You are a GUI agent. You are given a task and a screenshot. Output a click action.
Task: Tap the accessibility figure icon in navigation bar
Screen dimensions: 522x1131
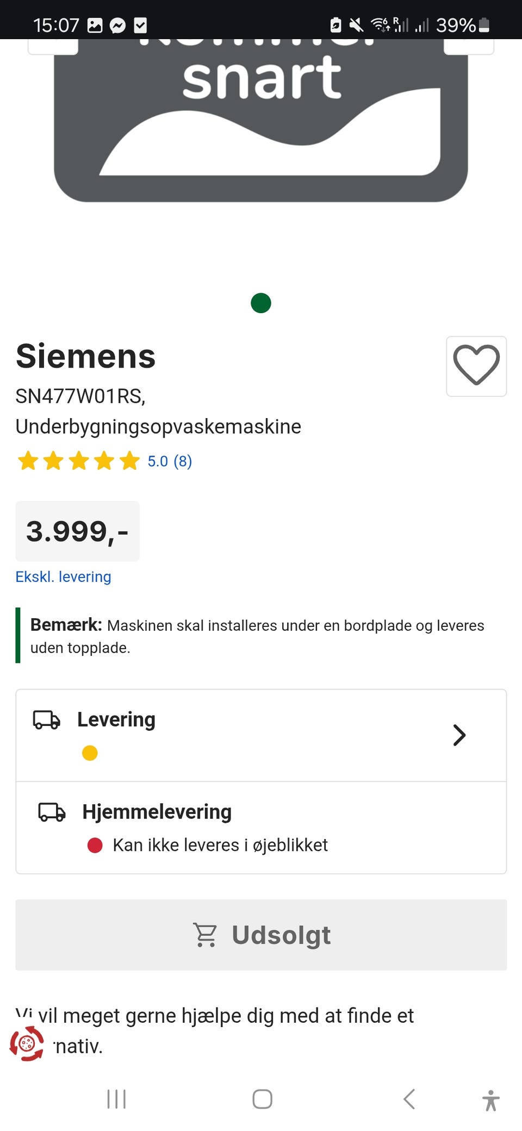click(490, 1100)
